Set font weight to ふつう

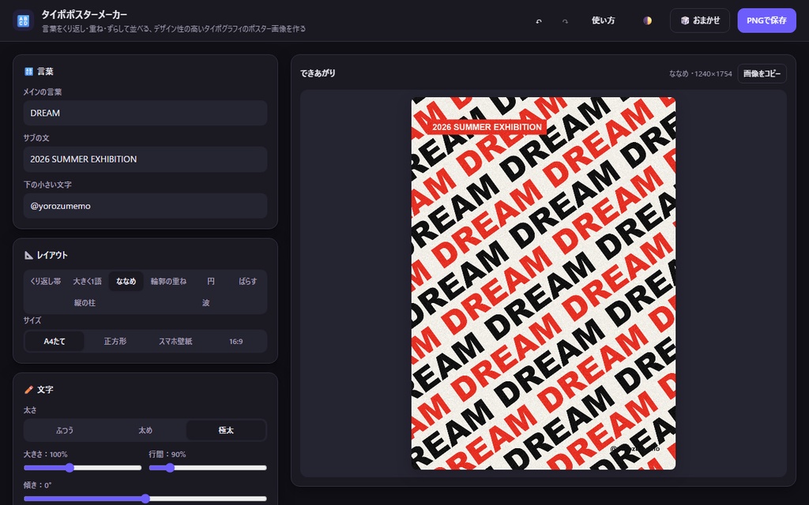[65, 430]
